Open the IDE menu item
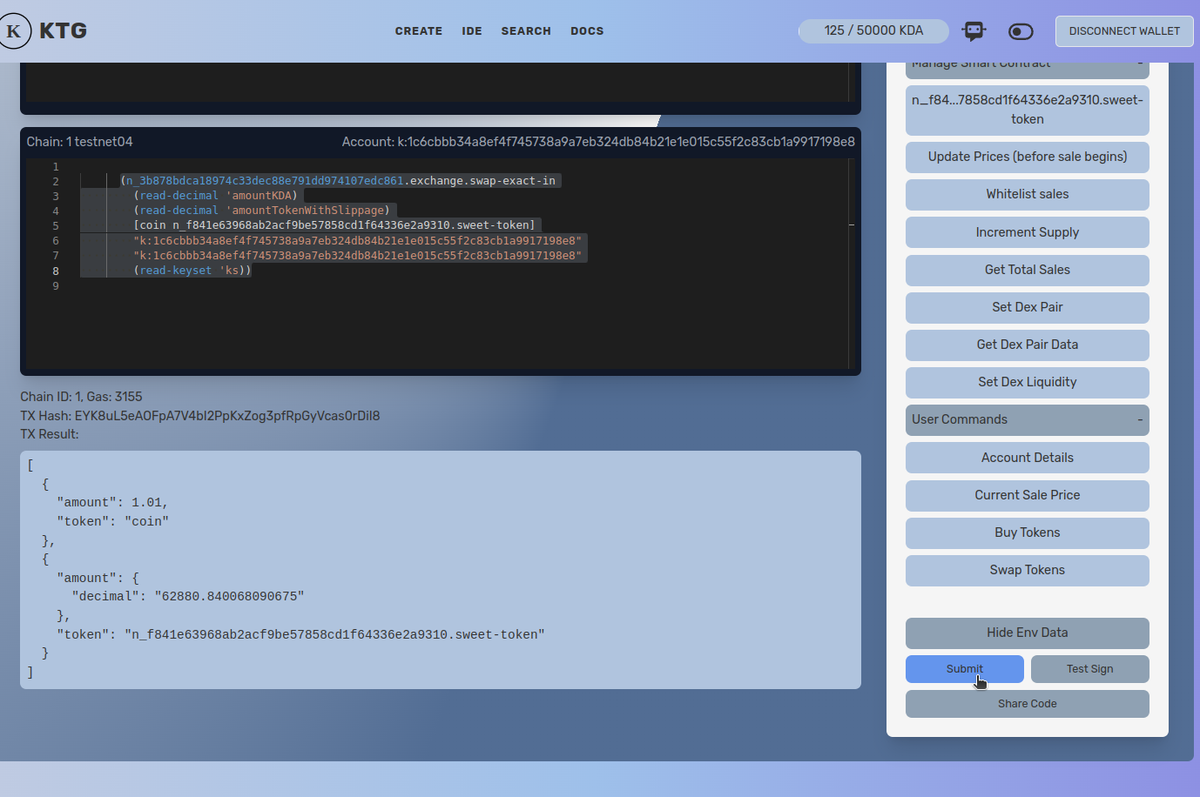The width and height of the screenshot is (1200, 797). click(x=472, y=31)
